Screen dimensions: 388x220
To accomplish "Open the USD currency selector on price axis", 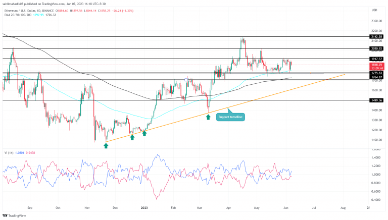I will pyautogui.click(x=375, y=10).
